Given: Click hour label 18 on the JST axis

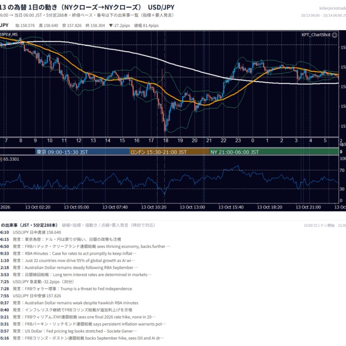Looking at the screenshot, I should click(x=166, y=140).
